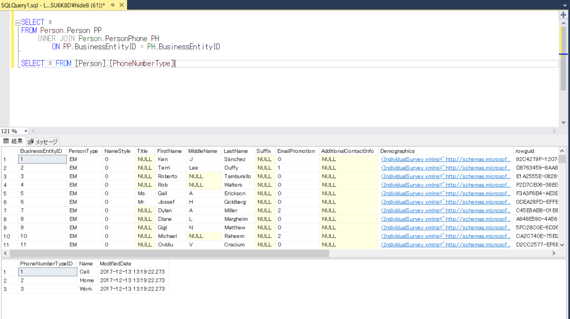Click the results grid horizontal scrollbar thumb

coord(169,253)
